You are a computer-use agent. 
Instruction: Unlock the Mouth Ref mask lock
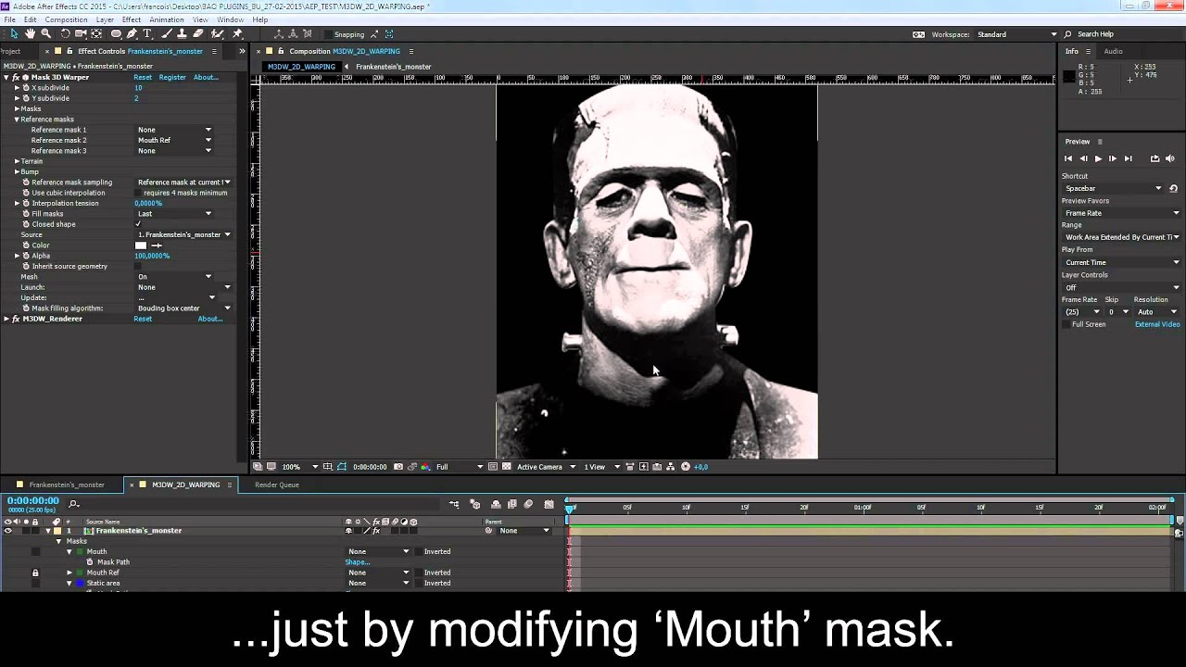coord(35,573)
